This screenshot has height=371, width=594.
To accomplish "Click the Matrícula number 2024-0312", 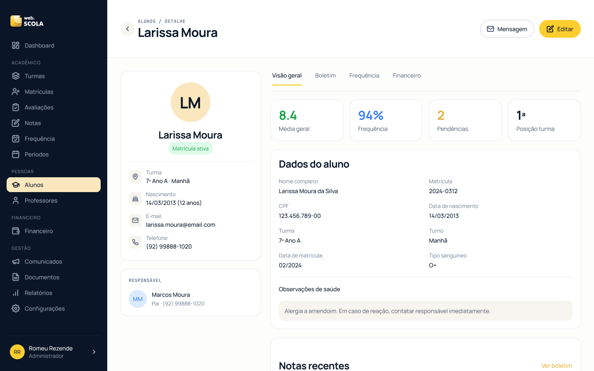I will point(443,191).
